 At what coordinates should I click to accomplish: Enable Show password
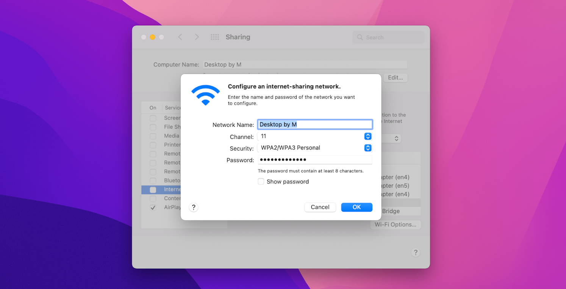[x=261, y=181]
